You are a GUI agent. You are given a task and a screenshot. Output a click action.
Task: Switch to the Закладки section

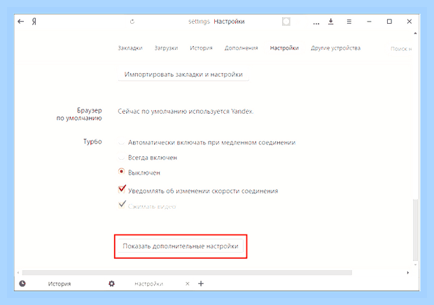pyautogui.click(x=130, y=48)
